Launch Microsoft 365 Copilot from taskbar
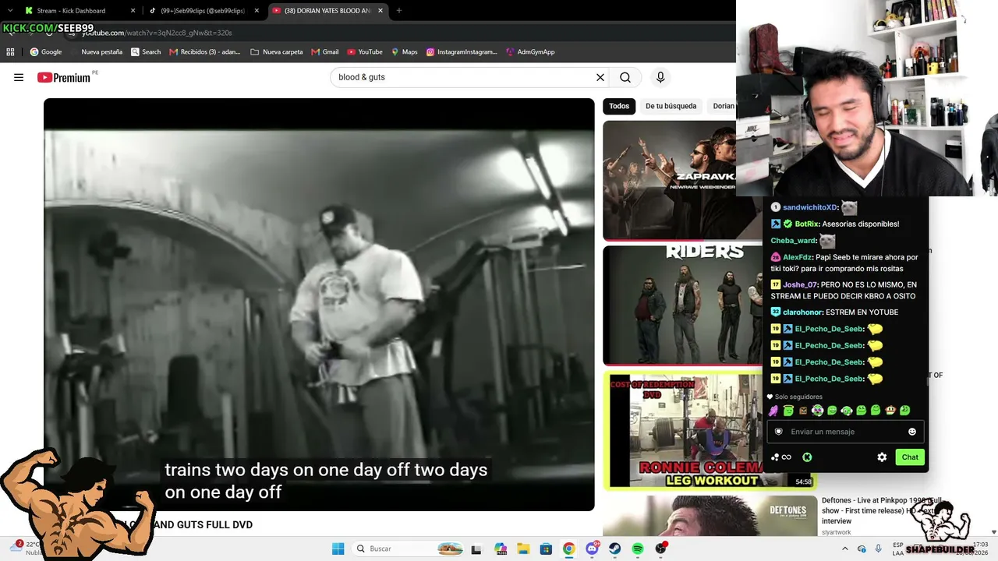998x561 pixels. [x=501, y=549]
